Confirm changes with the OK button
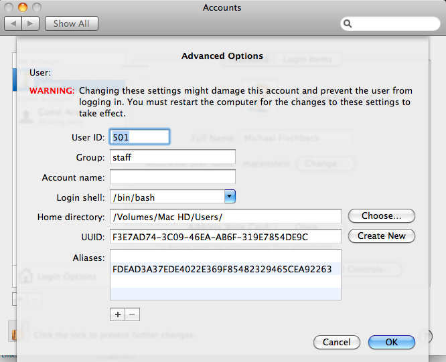This screenshot has height=362, width=446. 391,342
